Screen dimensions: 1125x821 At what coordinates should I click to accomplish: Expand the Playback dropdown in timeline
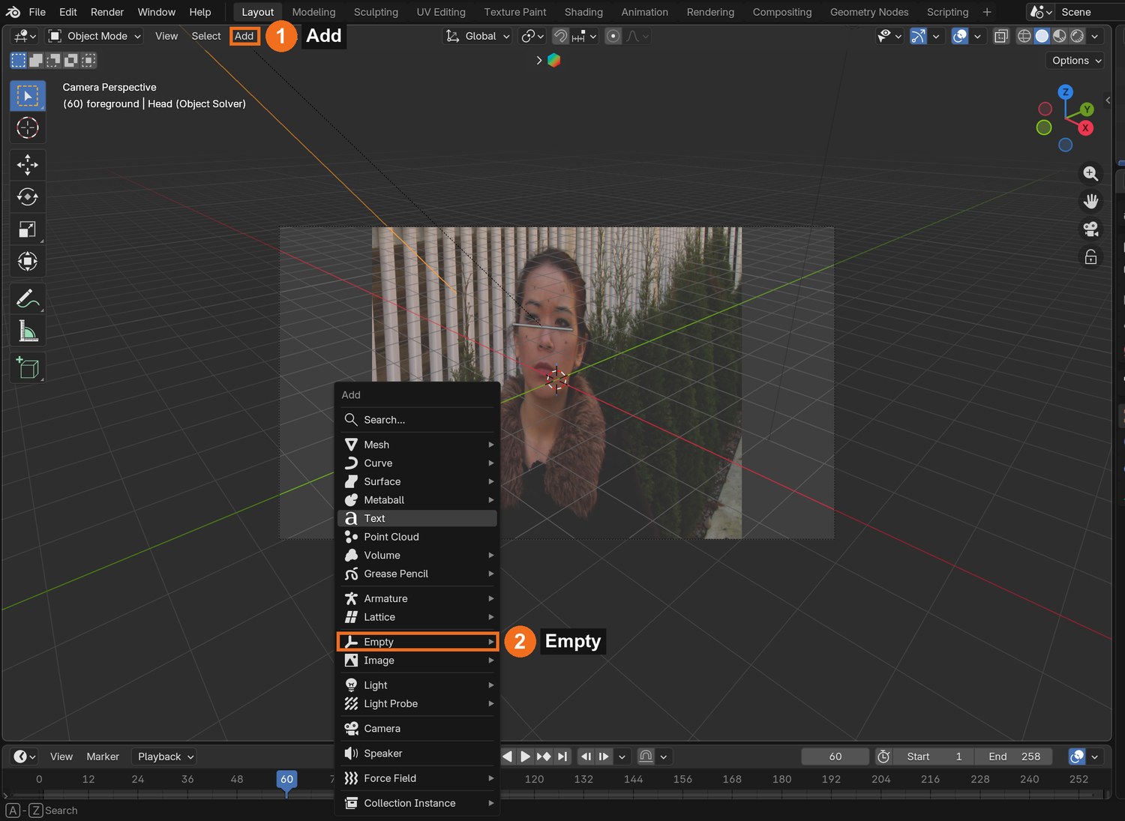click(x=164, y=757)
